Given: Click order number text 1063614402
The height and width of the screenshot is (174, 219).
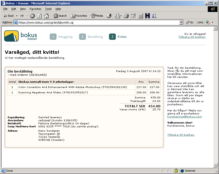Looking at the screenshot, I should (x=38, y=75).
